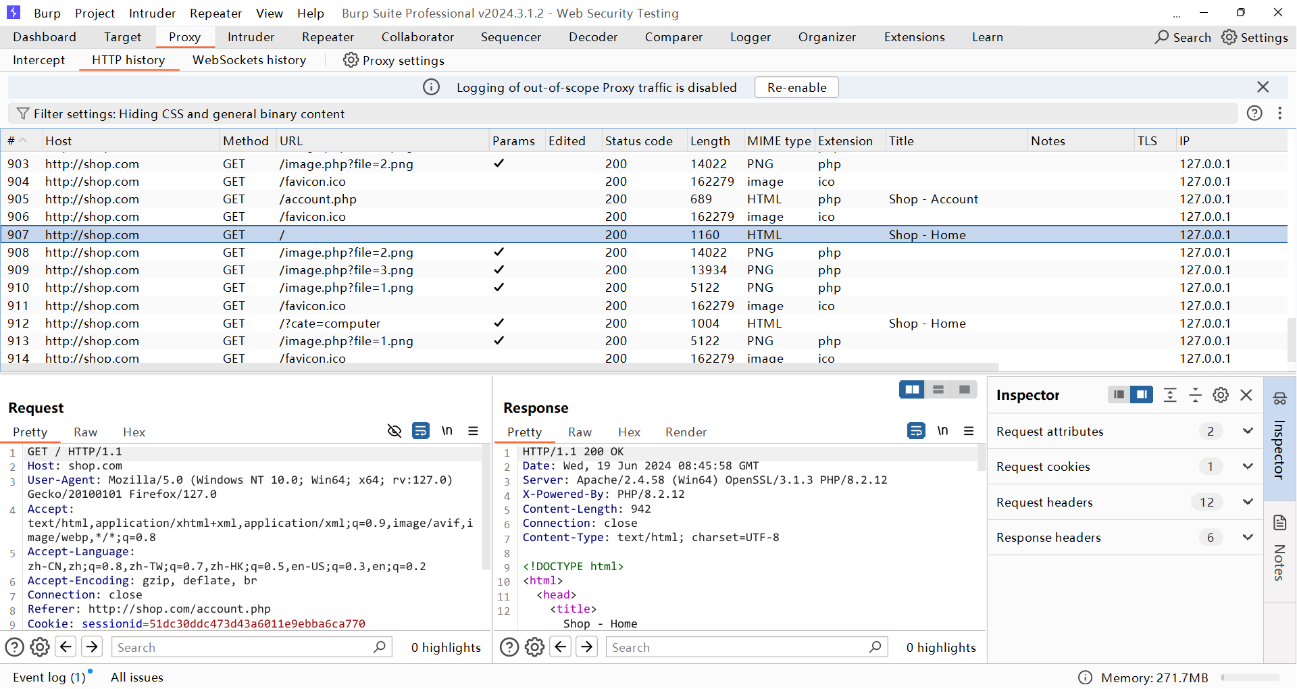Screen dimensions: 1297x689
Task: Toggle hide non-printable eye icon in Request
Action: point(395,431)
